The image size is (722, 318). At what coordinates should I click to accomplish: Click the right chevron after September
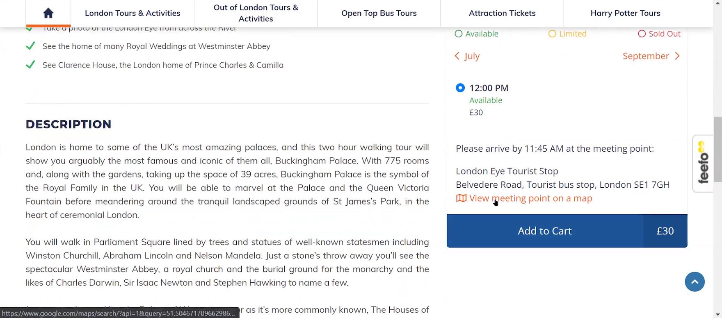pyautogui.click(x=677, y=56)
